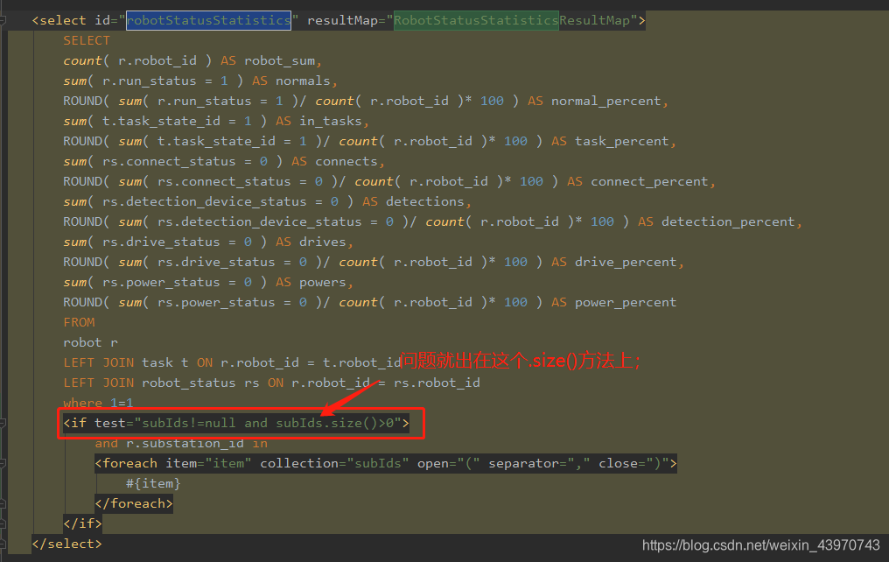Select the #{item} placeholder
The image size is (889, 562).
153,482
